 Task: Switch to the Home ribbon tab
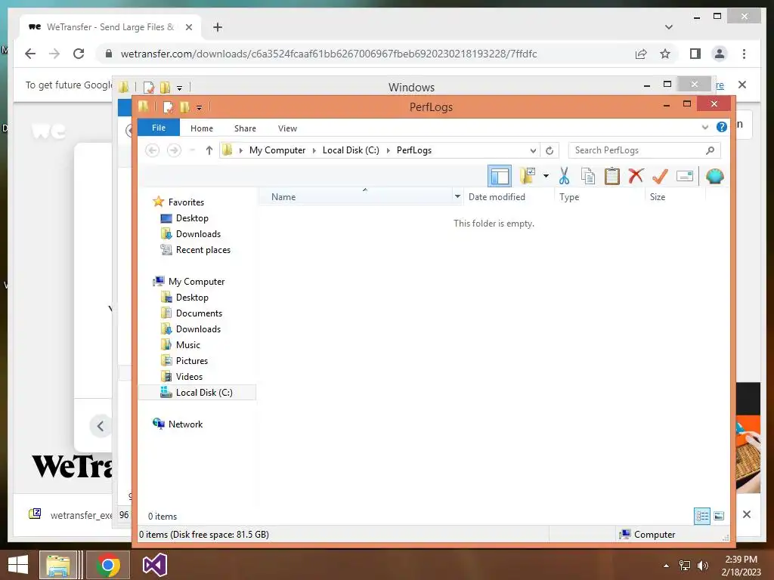[201, 128]
